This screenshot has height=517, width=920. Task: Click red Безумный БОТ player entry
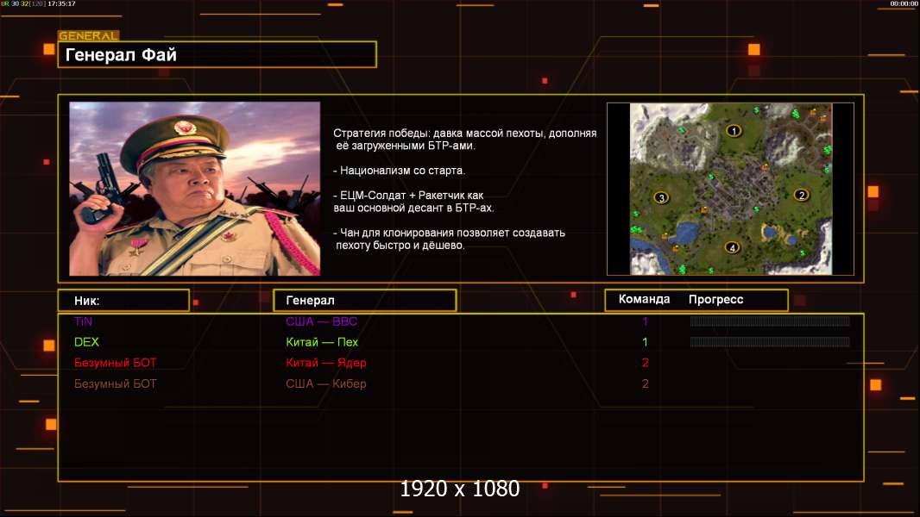(x=115, y=363)
